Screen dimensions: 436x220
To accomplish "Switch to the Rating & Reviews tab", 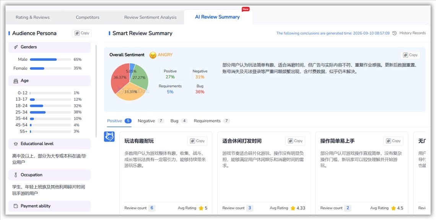I will (x=33, y=17).
